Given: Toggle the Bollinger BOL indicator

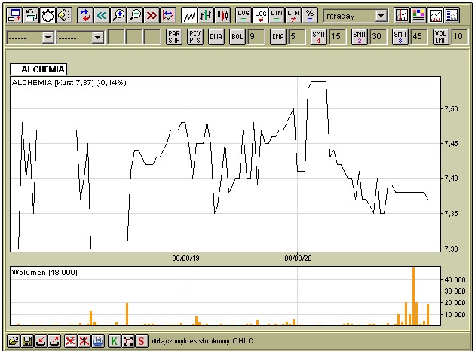Looking at the screenshot, I should pyautogui.click(x=236, y=36).
